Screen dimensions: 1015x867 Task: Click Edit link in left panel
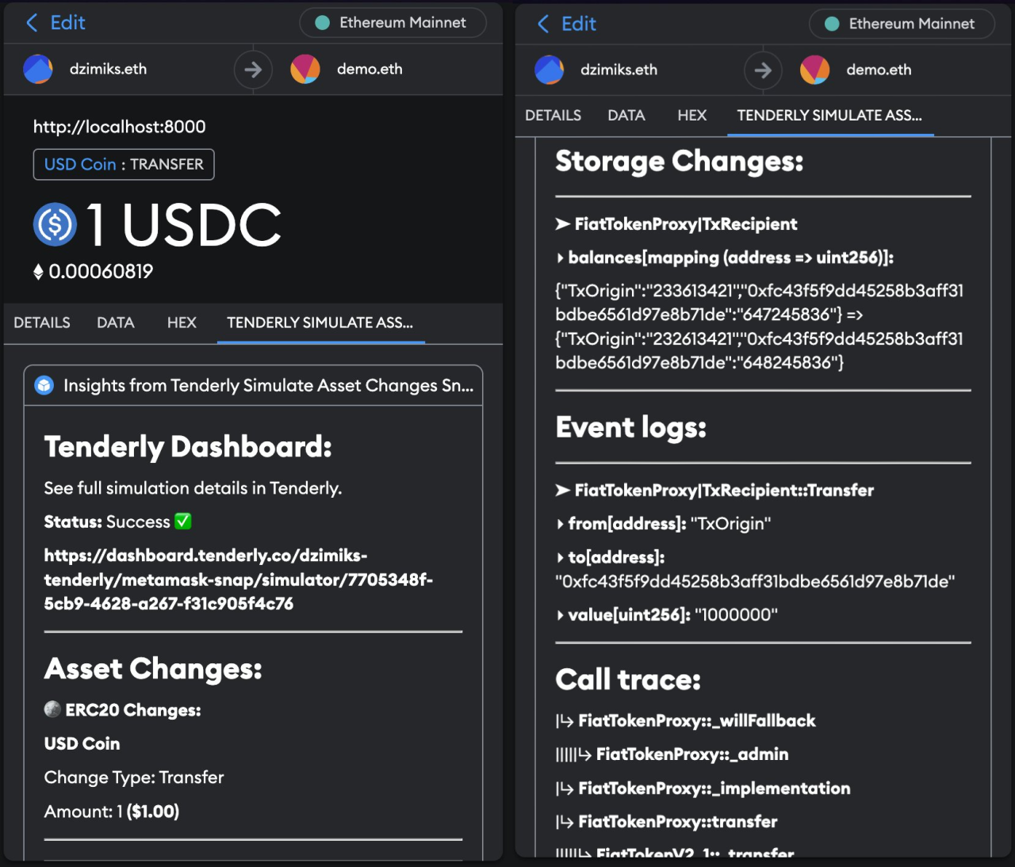pyautogui.click(x=67, y=23)
